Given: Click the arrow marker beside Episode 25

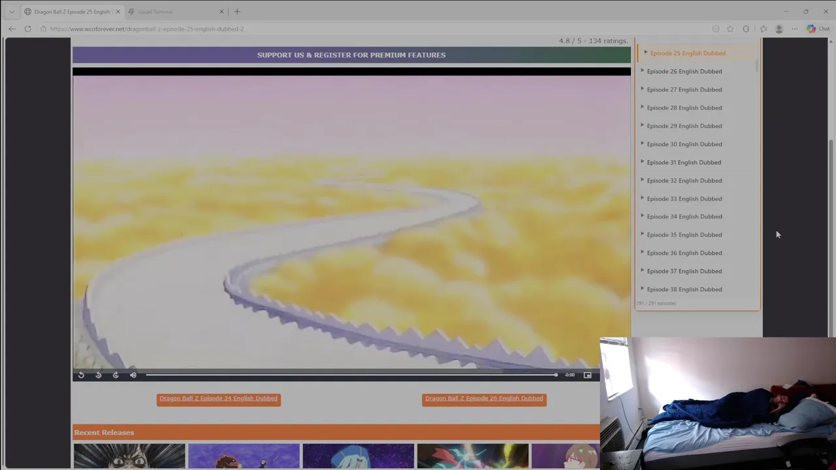Looking at the screenshot, I should click(645, 52).
